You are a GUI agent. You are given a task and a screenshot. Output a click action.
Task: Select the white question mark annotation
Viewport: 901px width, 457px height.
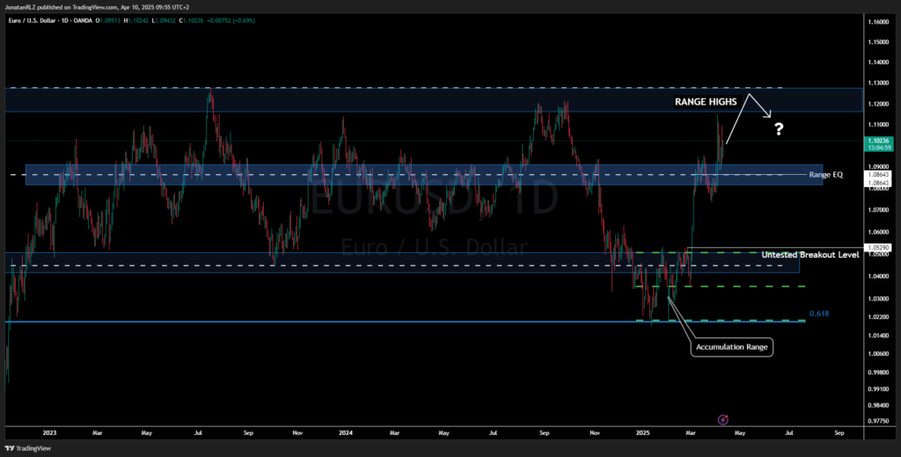[779, 130]
